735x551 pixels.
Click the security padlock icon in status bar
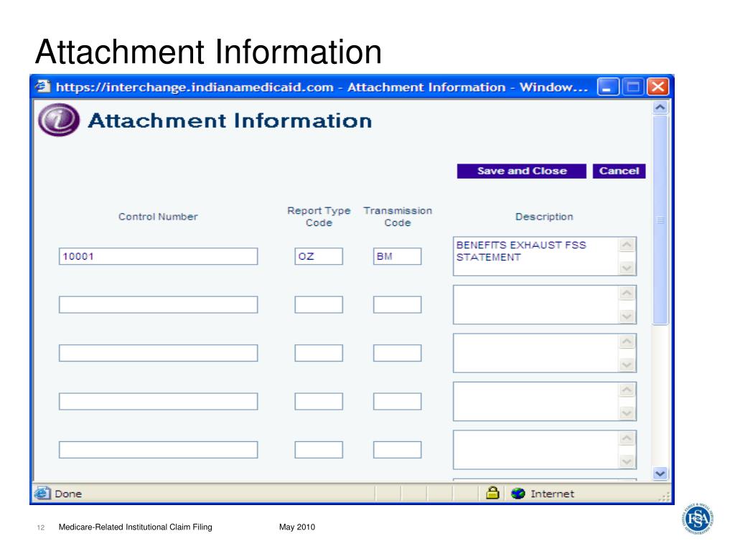pyautogui.click(x=492, y=493)
